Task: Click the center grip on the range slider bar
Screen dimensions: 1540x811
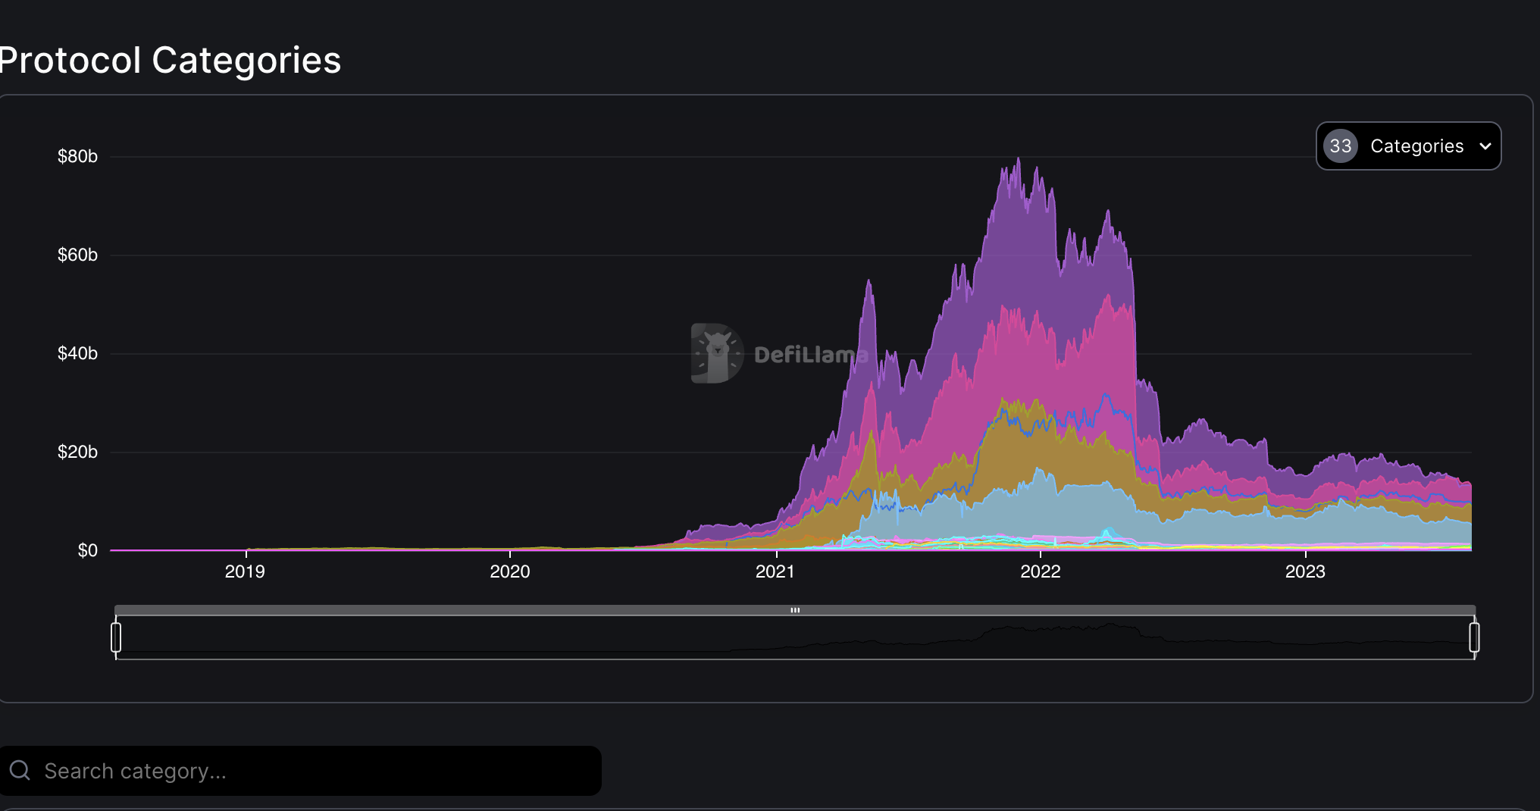Action: (795, 610)
